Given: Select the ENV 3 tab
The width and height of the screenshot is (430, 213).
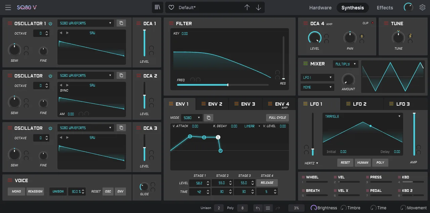Looking at the screenshot, I should tap(245, 104).
